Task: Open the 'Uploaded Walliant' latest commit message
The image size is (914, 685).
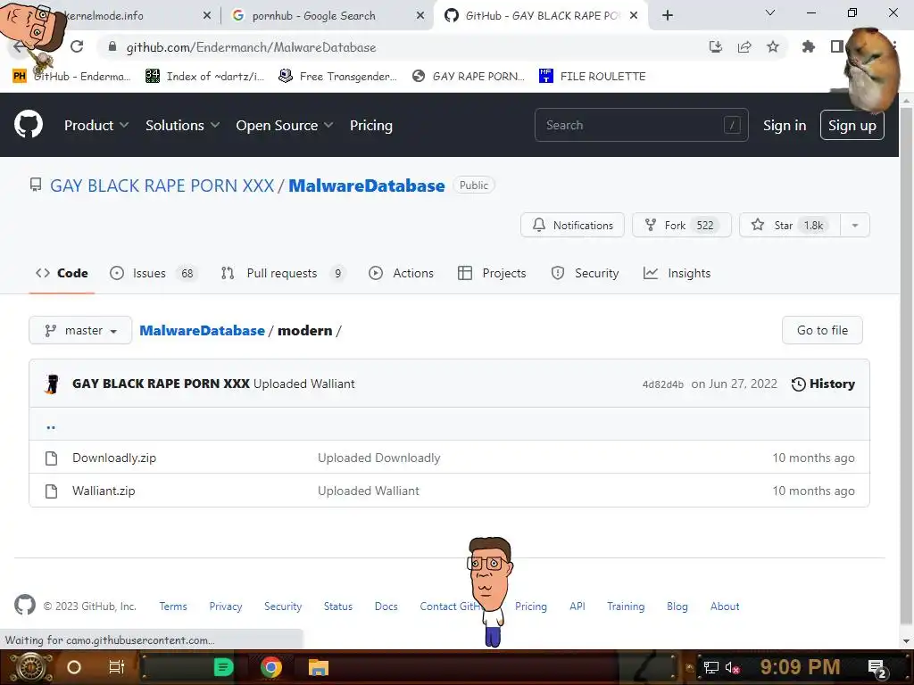Action: (303, 384)
